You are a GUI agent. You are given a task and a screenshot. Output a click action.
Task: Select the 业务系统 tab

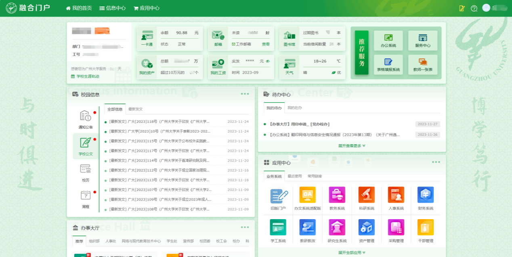pos(274,176)
